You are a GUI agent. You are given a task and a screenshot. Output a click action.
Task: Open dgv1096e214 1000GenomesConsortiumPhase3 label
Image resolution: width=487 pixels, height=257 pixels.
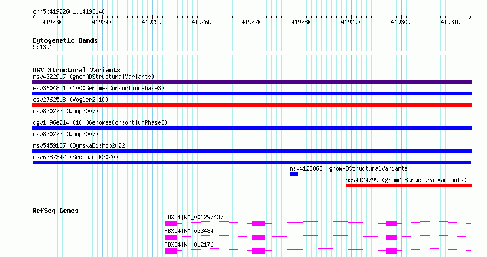[100, 122]
